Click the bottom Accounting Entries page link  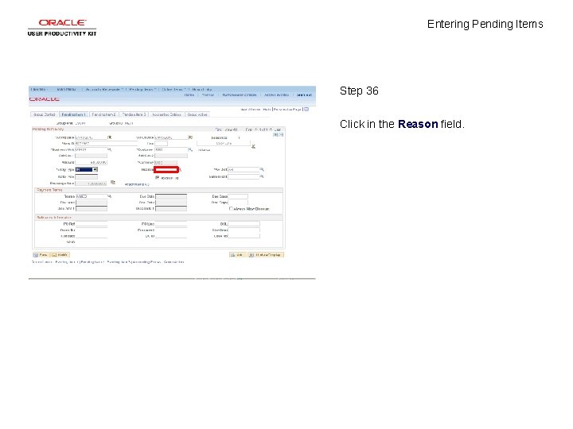146,262
